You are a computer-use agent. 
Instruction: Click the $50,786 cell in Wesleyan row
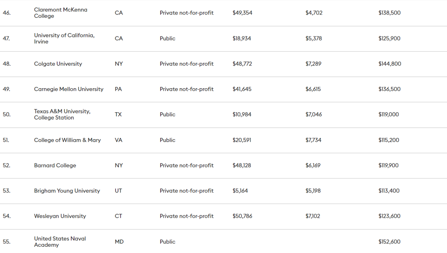coord(243,216)
